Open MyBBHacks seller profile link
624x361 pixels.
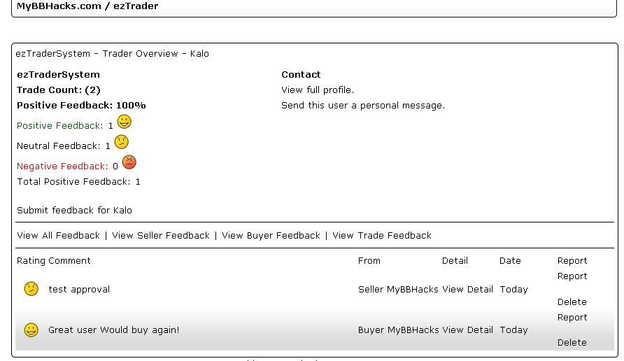point(413,290)
